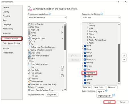This screenshot has width=129, height=105.
Task: Select the Draw Table icon
Action: 29,53
